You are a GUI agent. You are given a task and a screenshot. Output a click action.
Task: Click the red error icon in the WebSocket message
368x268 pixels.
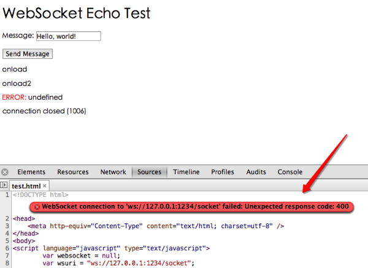(37, 207)
